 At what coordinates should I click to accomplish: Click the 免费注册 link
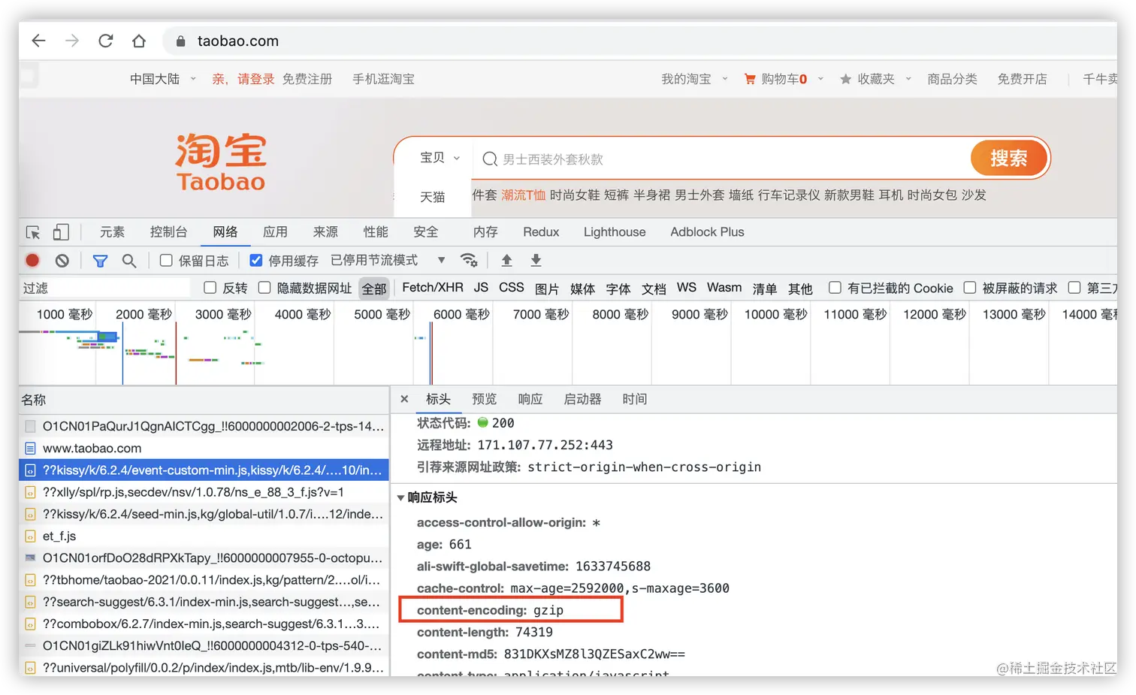[x=307, y=79]
